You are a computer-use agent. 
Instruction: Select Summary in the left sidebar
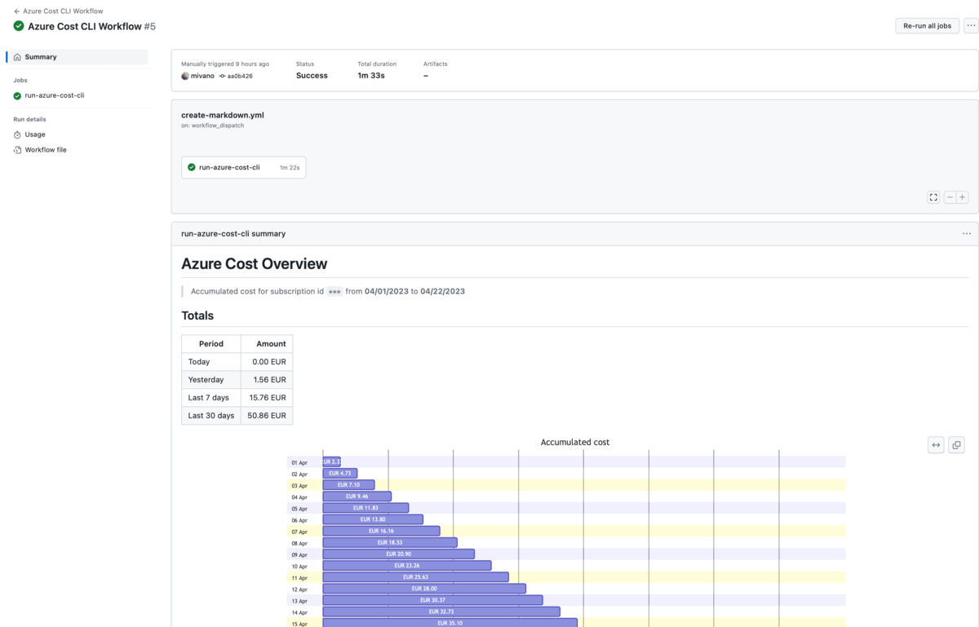[x=41, y=57]
